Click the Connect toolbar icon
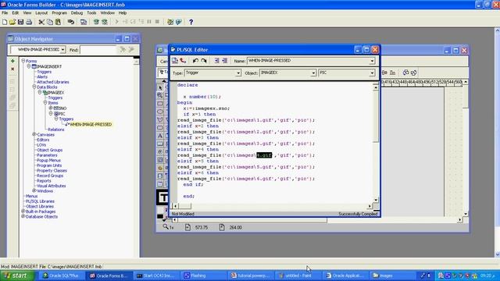Viewport: 500px width, 281px height. (71, 22)
